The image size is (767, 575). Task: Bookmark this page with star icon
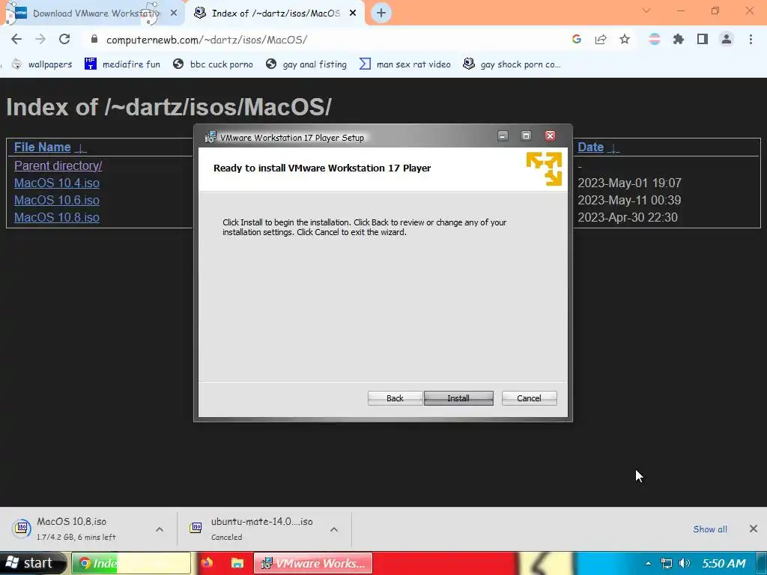pos(625,39)
